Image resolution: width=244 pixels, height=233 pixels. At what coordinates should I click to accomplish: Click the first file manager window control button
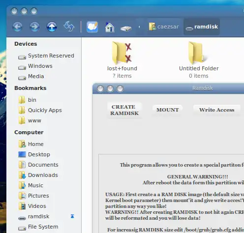point(14,11)
